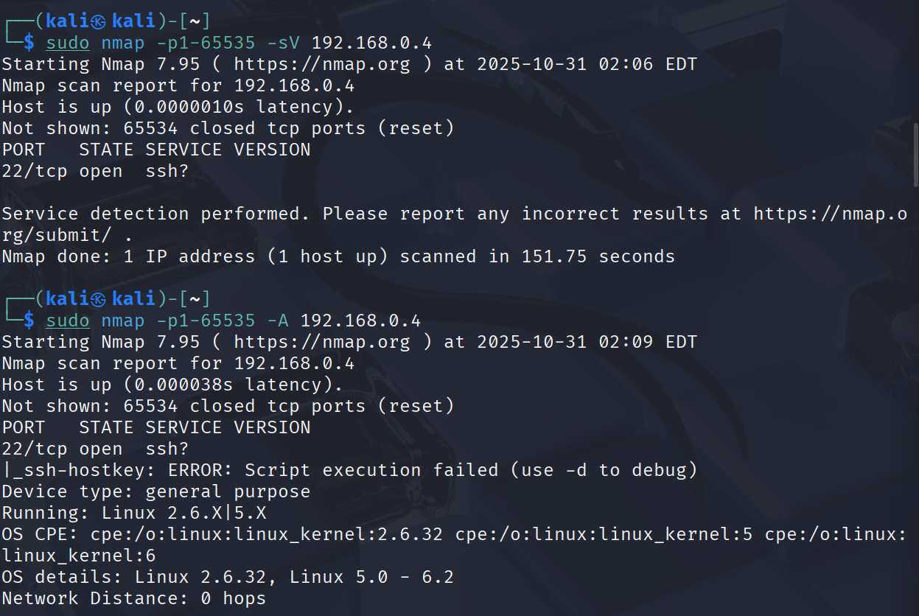Screen dimensions: 919x616
Task: Click the "Nmap done: 1 IP address" line
Action: 338,256
